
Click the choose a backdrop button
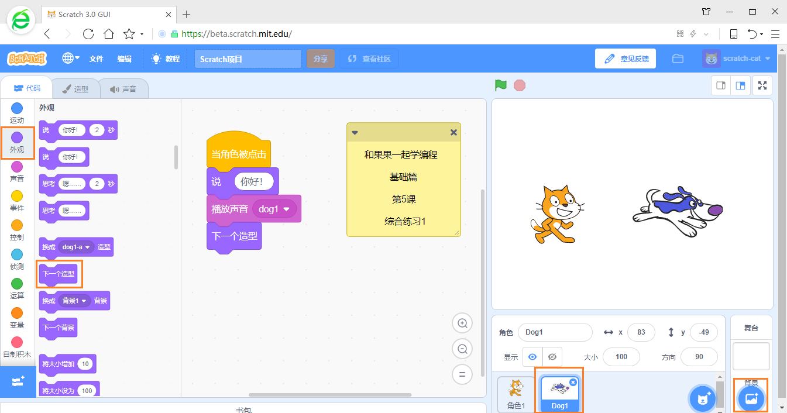click(x=751, y=398)
